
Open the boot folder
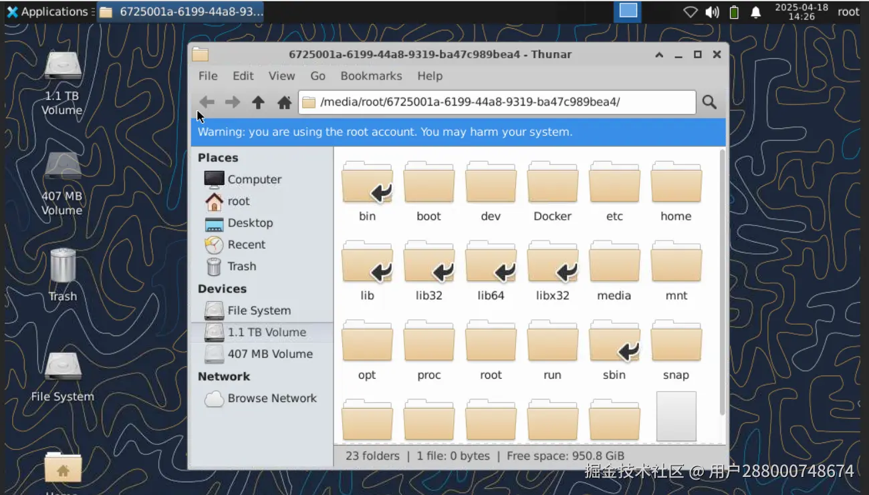429,192
